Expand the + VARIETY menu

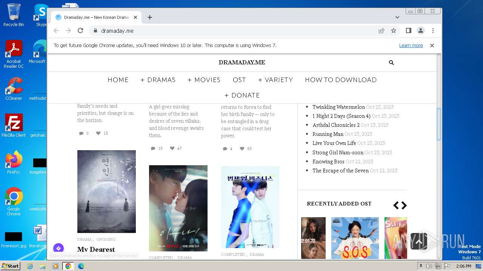click(x=275, y=80)
